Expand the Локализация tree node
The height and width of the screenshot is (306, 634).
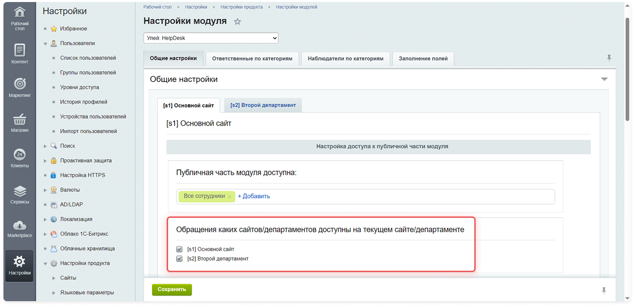coord(45,220)
